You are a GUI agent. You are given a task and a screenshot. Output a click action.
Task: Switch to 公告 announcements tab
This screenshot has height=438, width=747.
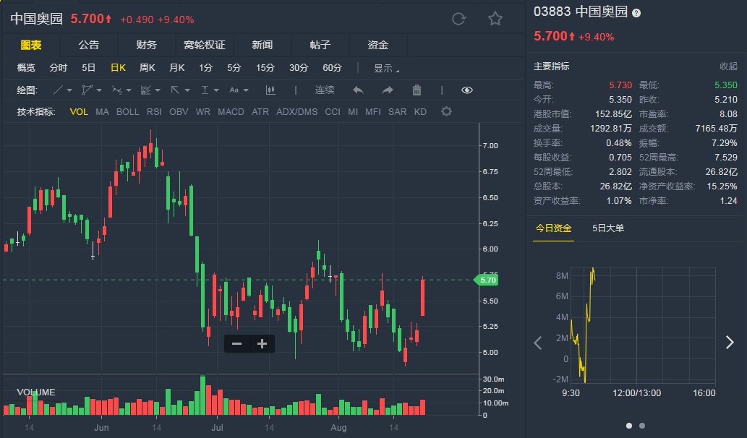(89, 46)
